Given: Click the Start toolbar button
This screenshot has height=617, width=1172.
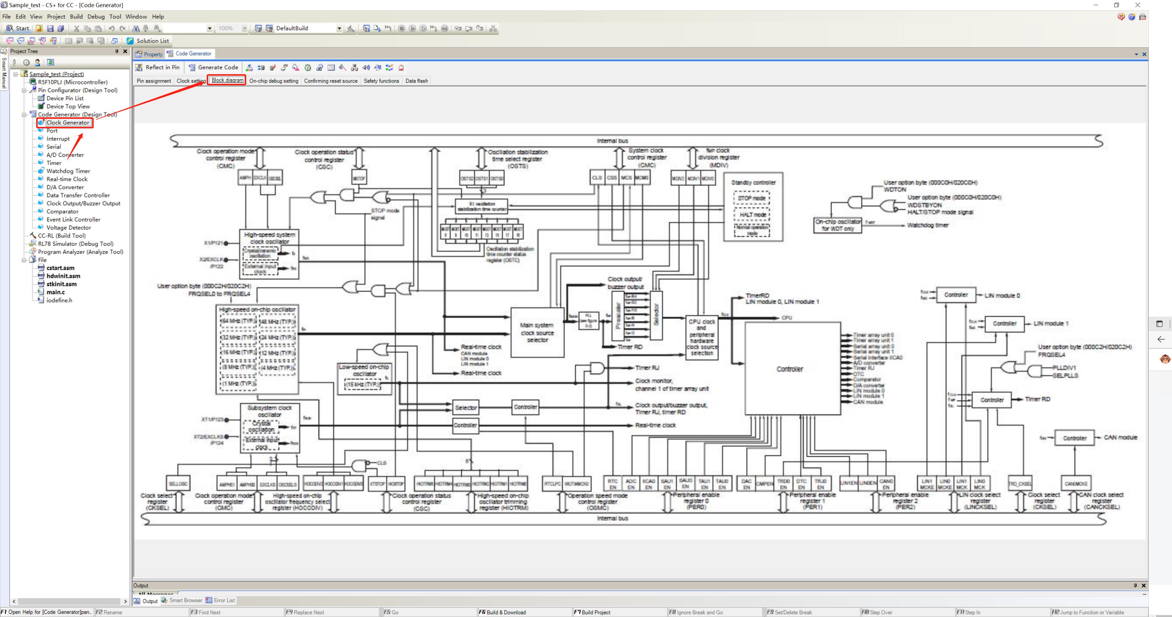Looking at the screenshot, I should [17, 28].
